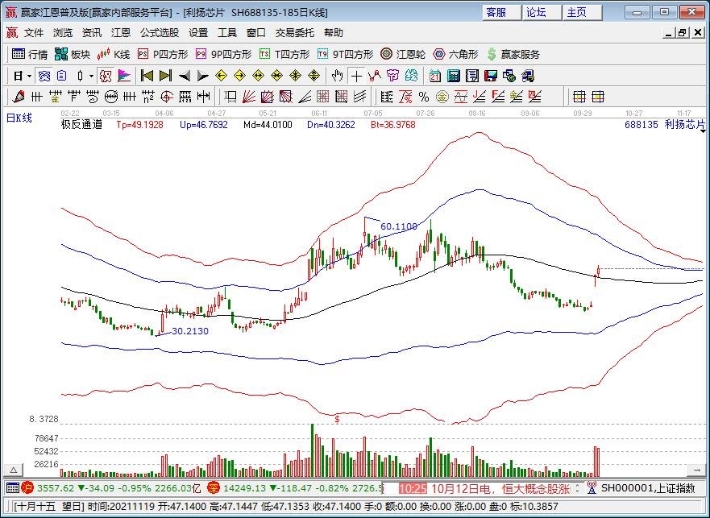
Task: Open the 9T四方形 tool
Action: click(x=346, y=54)
